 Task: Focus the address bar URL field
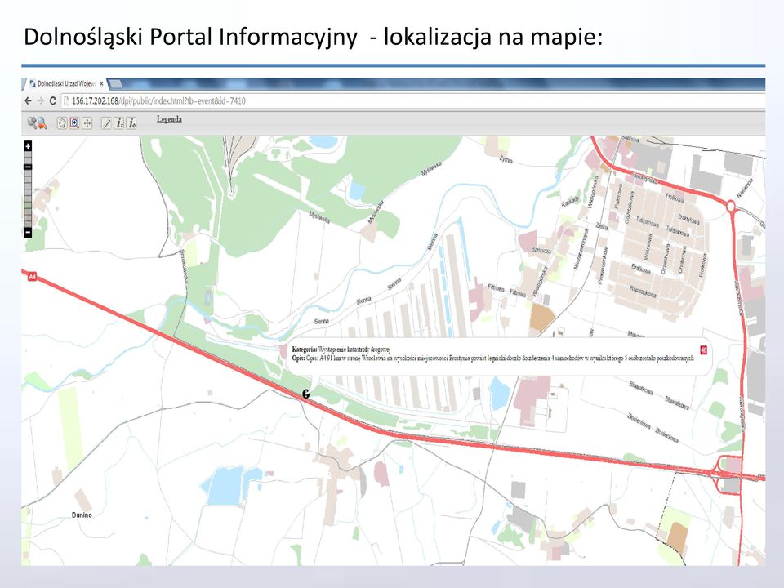pyautogui.click(x=412, y=100)
